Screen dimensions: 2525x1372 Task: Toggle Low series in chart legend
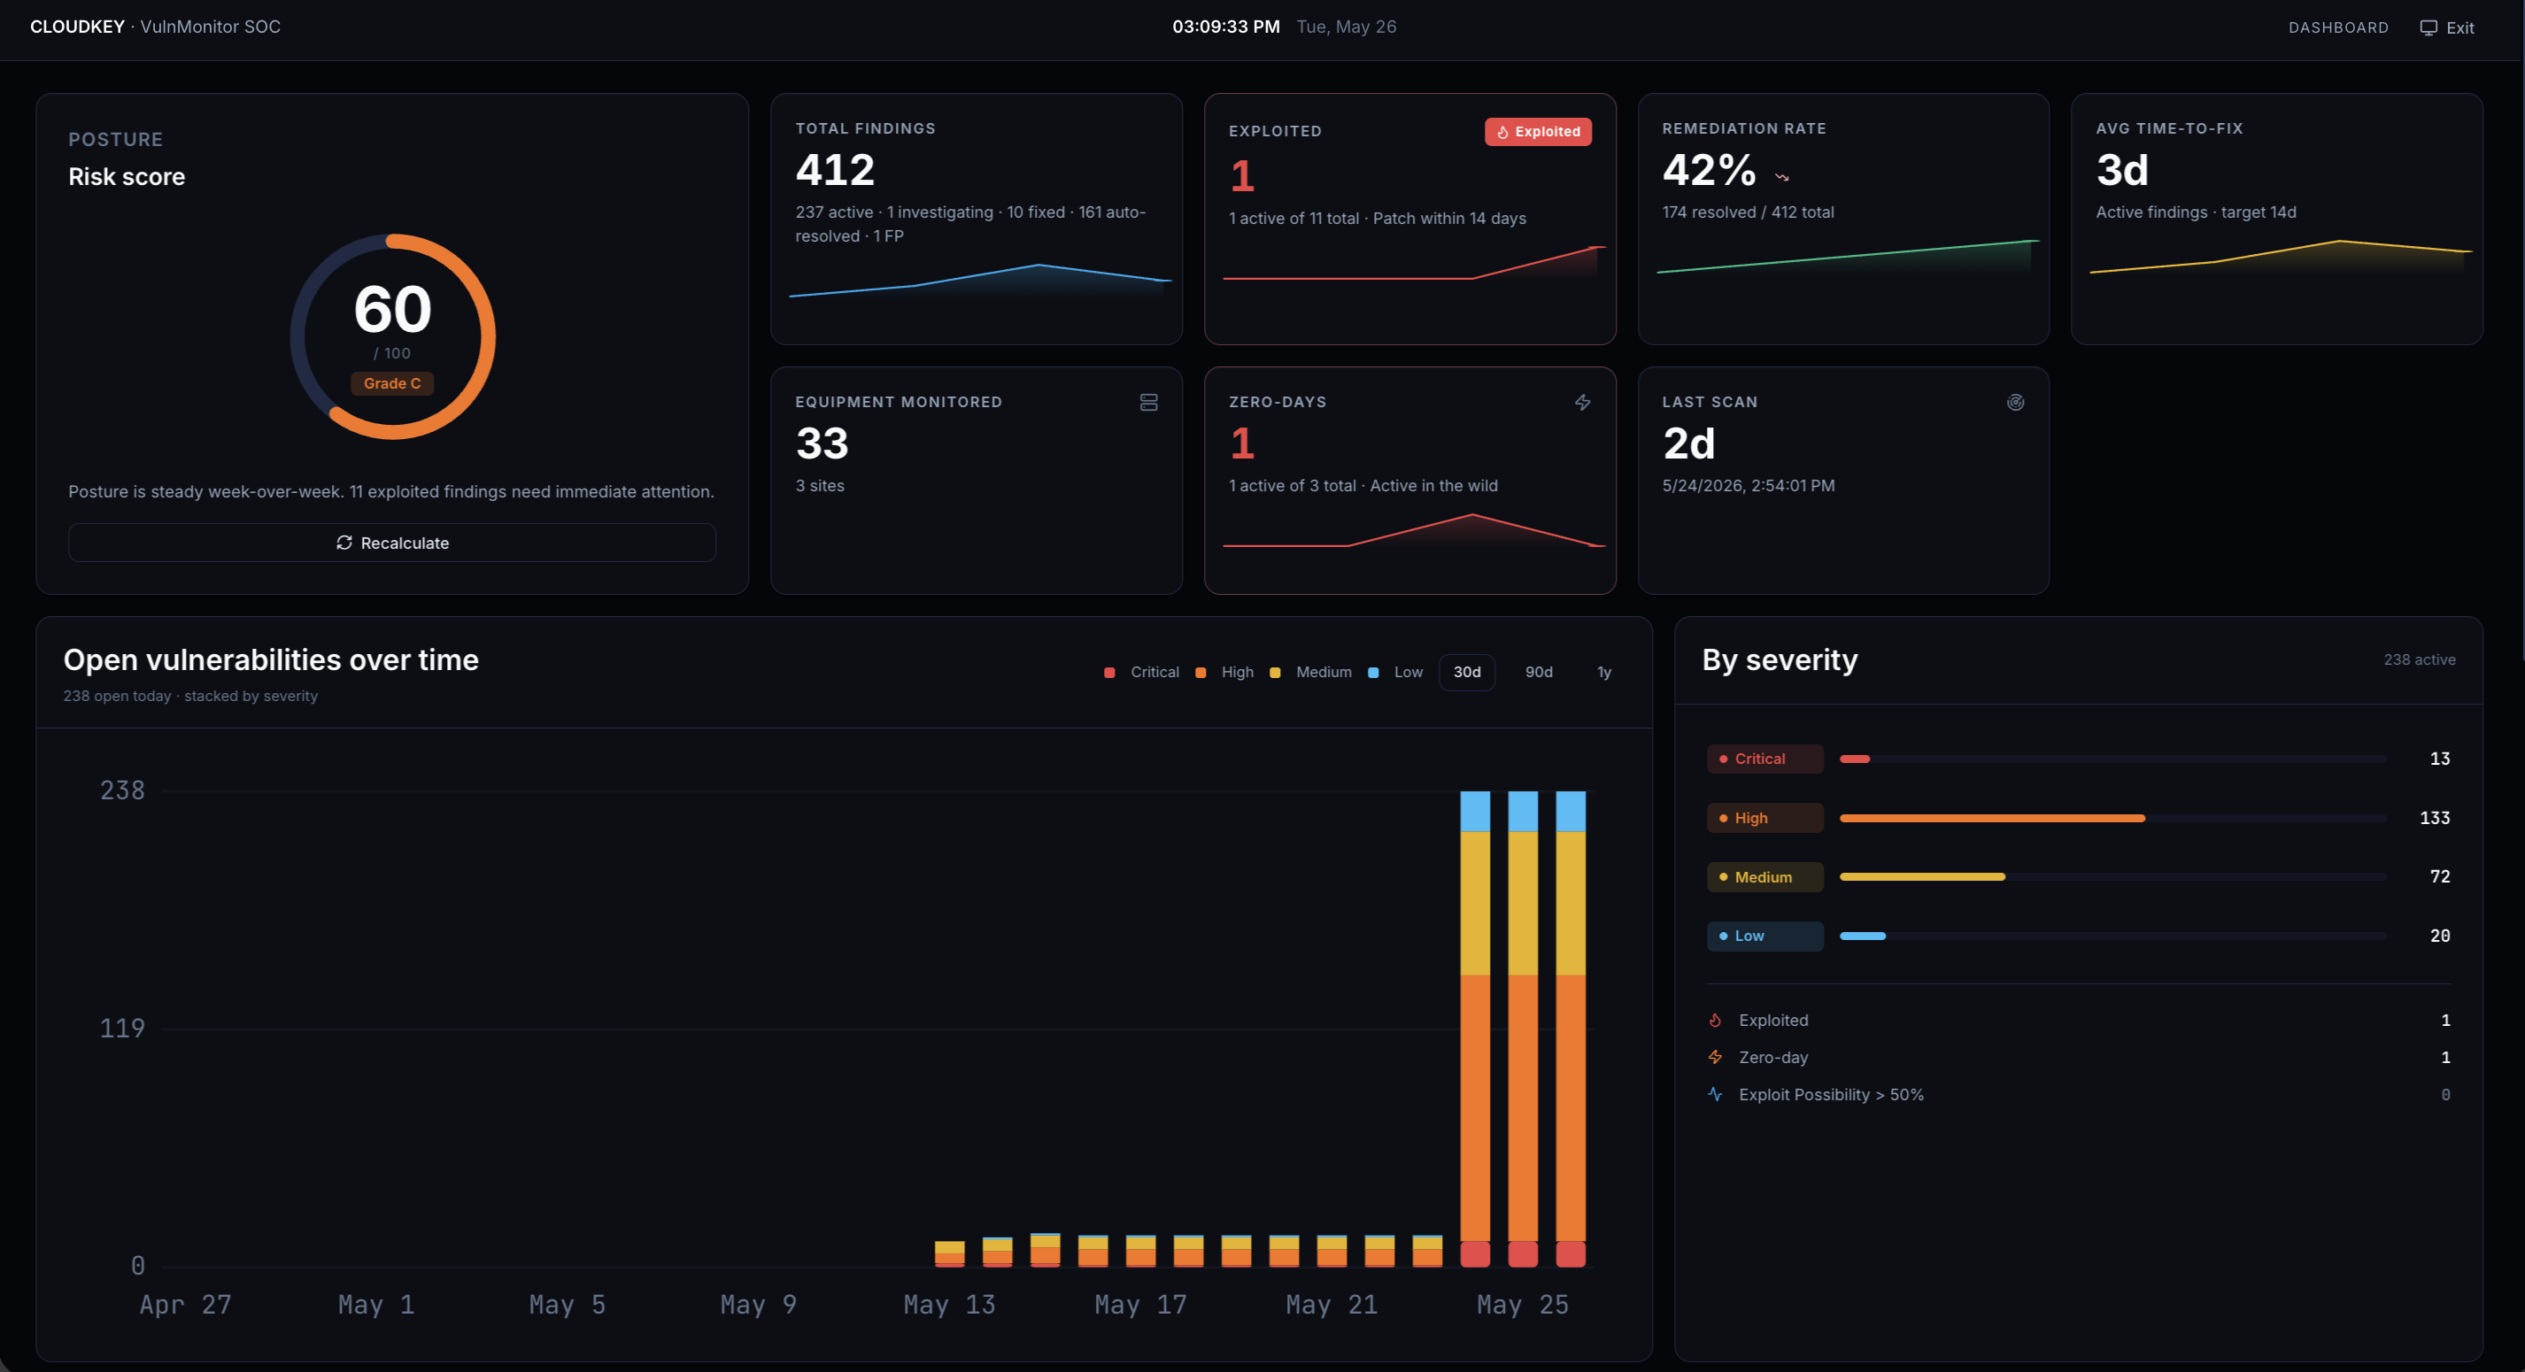[x=1394, y=673]
